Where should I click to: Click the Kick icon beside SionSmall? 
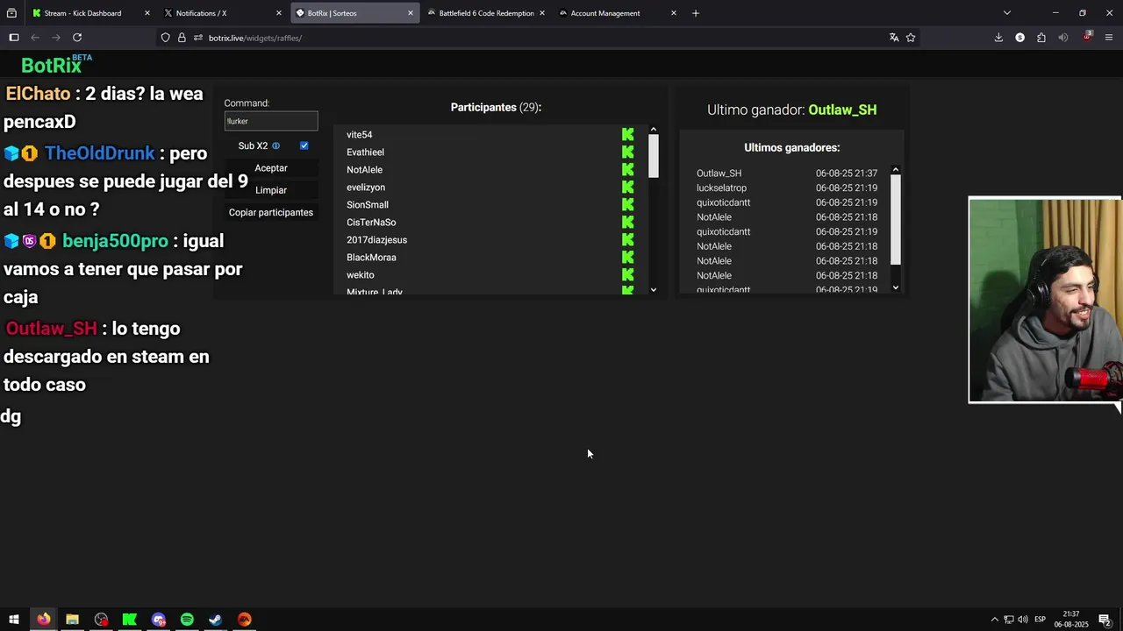tap(627, 204)
